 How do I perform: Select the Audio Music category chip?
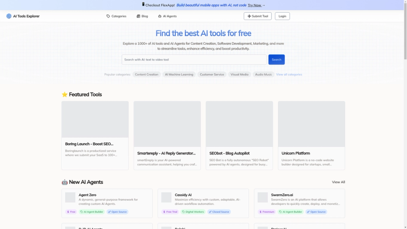coord(263,74)
